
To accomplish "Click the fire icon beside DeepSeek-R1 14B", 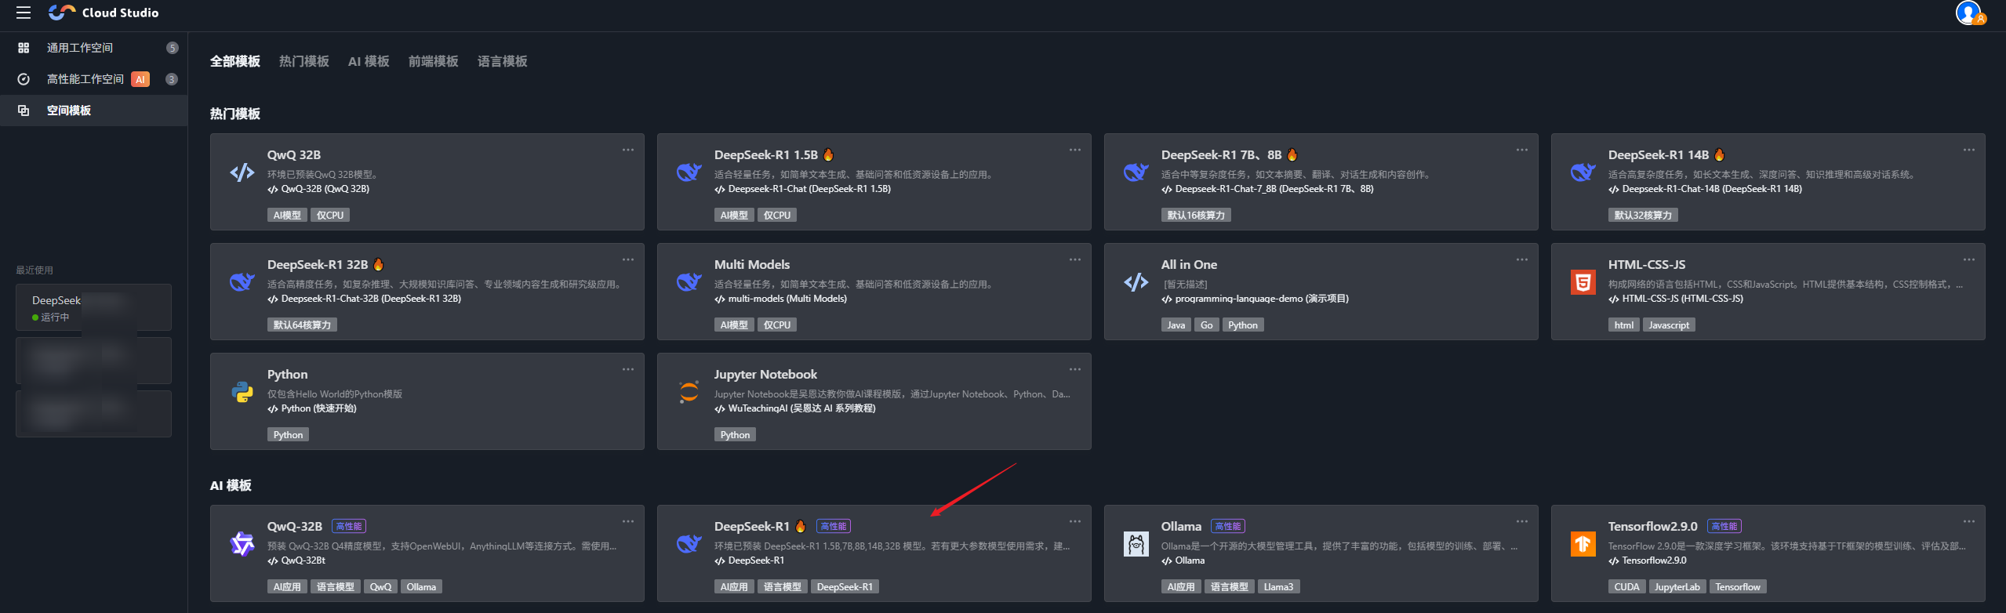I will point(1719,154).
